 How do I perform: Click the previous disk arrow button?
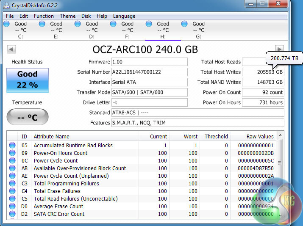[x=11, y=50]
